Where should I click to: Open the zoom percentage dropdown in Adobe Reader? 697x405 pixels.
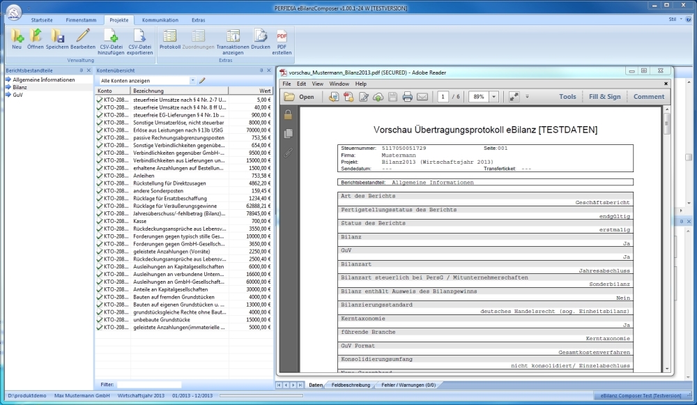[x=493, y=96]
